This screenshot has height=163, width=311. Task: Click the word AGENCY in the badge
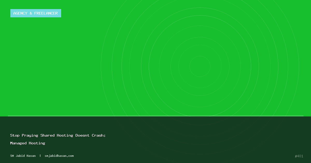20,13
